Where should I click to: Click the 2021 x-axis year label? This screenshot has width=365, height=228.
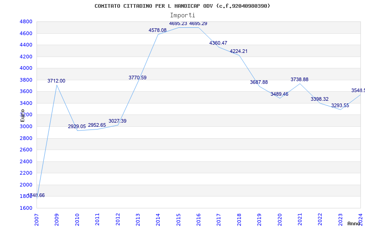click(300, 220)
